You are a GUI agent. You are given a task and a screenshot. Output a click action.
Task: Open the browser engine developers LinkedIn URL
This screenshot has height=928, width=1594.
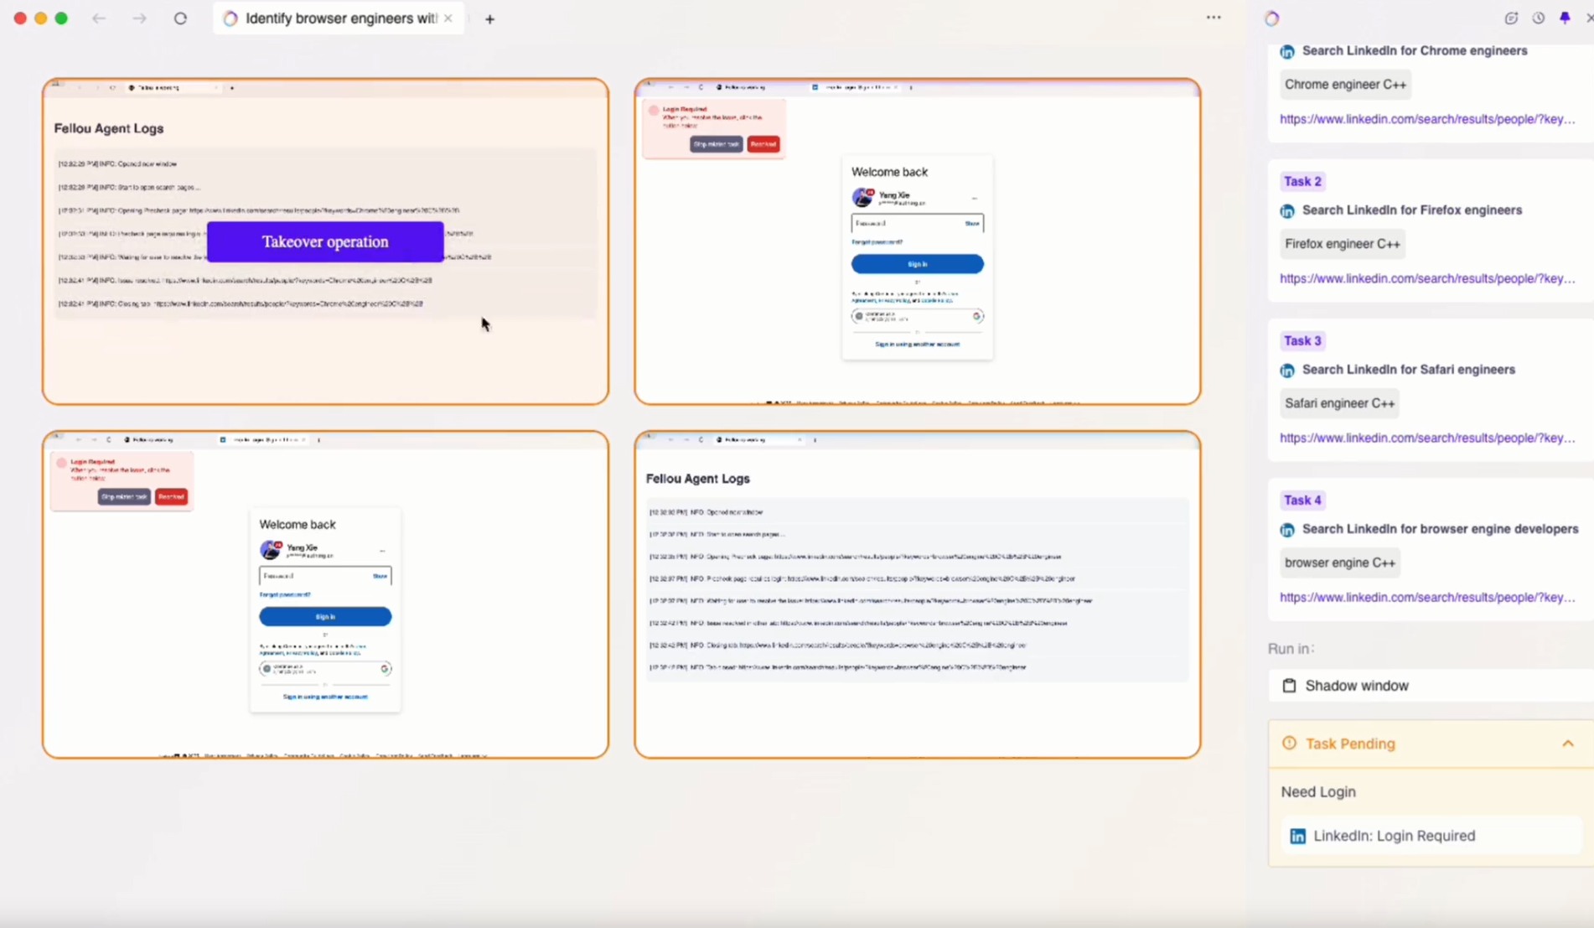[1427, 597]
